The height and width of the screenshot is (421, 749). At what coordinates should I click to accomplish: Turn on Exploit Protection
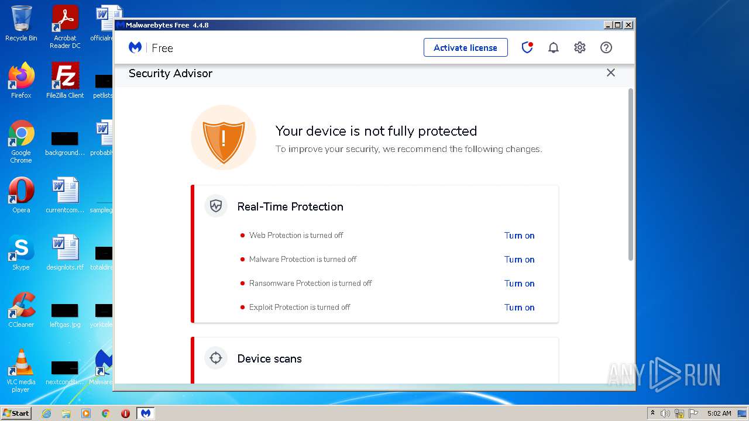520,308
